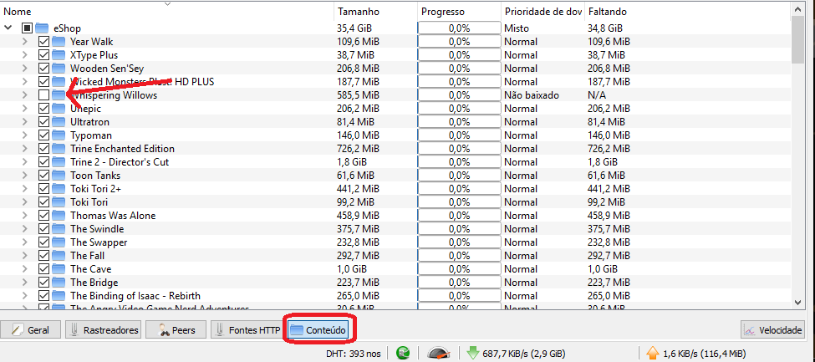Click the orange upload speed arrow icon
The image size is (815, 362).
pyautogui.click(x=653, y=354)
